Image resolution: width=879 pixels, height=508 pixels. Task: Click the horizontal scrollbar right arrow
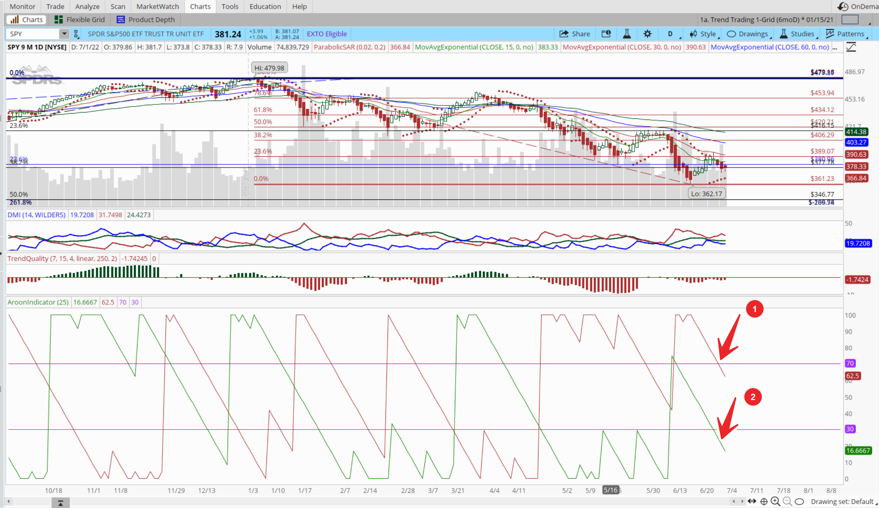coord(742,501)
